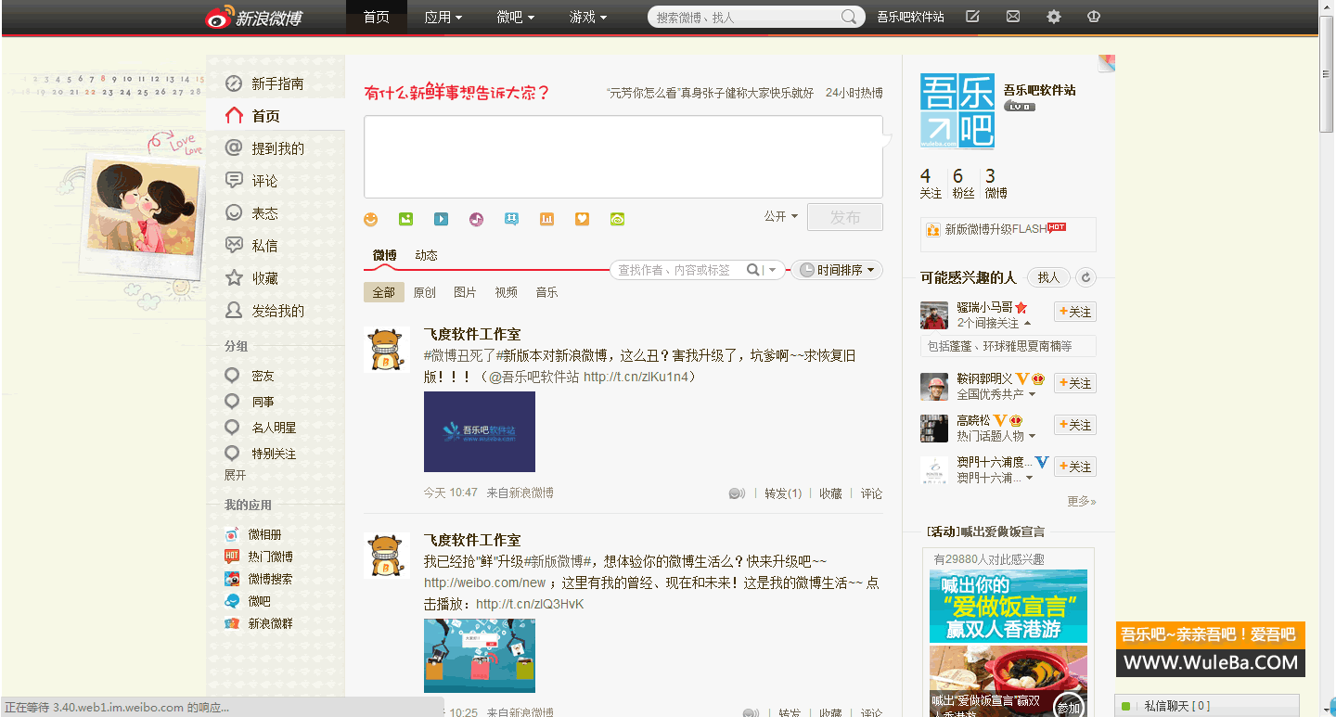
Task: Click the 吾乐吧软件站 profile avatar
Action: [x=957, y=111]
